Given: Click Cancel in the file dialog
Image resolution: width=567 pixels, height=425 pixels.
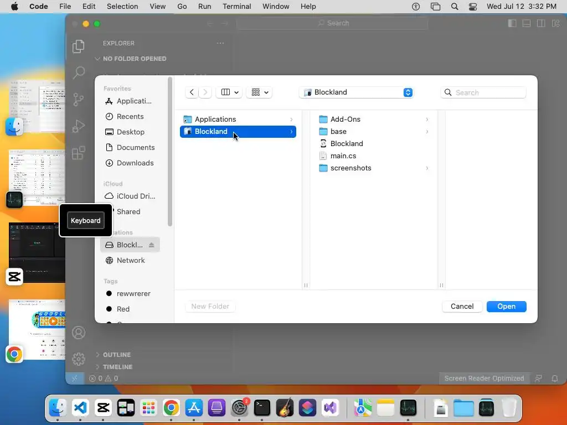Looking at the screenshot, I should click(462, 307).
